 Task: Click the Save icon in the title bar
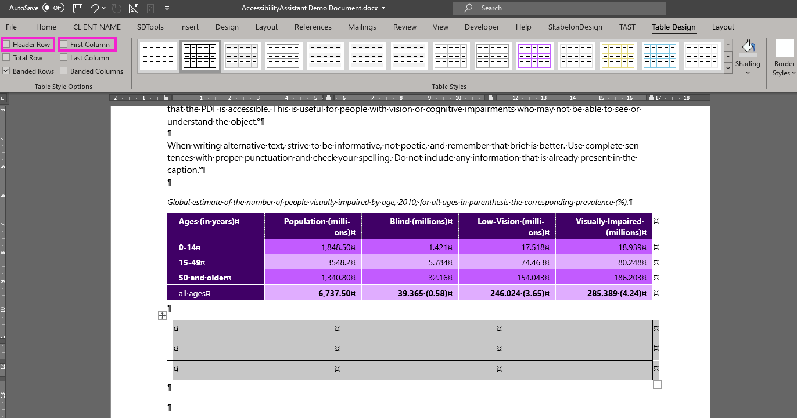[78, 8]
